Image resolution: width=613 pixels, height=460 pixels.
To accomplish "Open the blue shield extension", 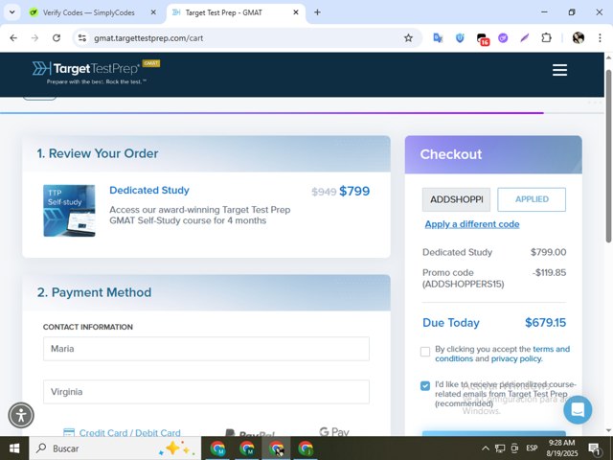I will coord(460,38).
